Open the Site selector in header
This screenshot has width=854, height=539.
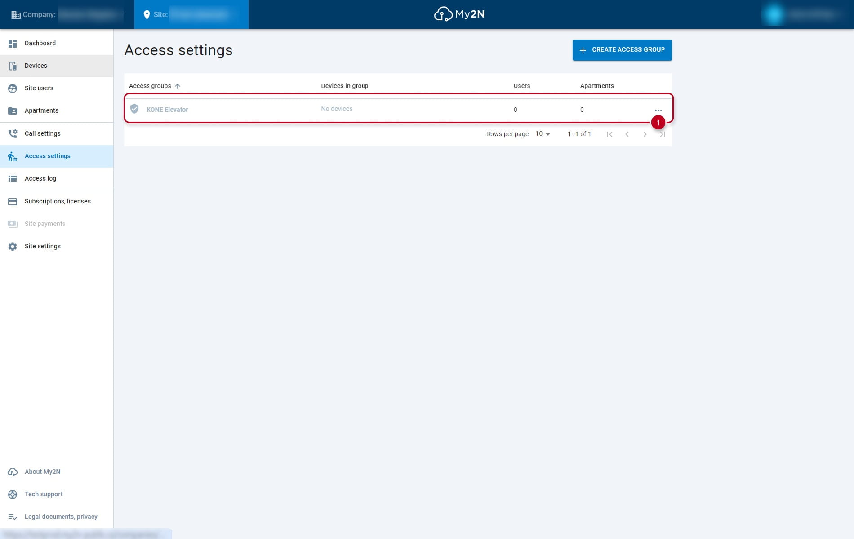[191, 14]
